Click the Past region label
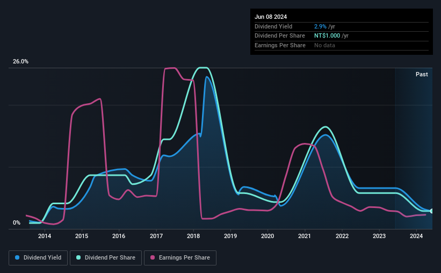 coord(422,74)
